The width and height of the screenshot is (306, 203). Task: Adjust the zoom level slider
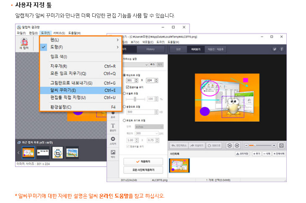(x=260, y=146)
